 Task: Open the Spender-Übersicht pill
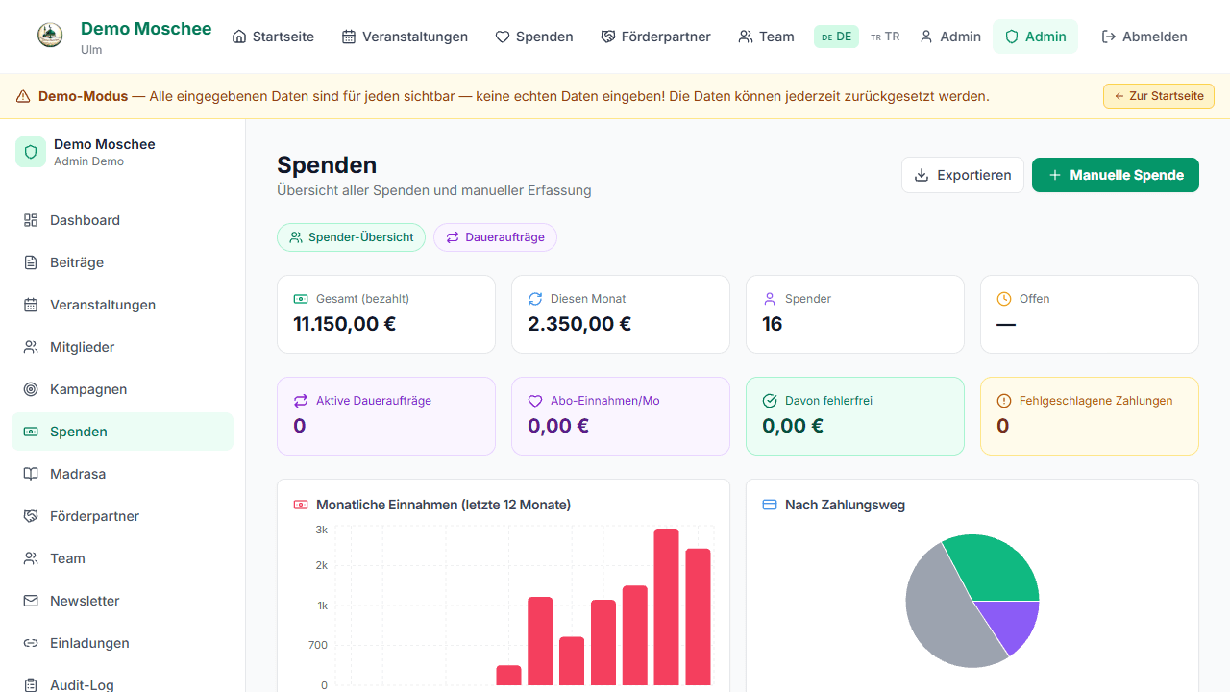click(351, 237)
